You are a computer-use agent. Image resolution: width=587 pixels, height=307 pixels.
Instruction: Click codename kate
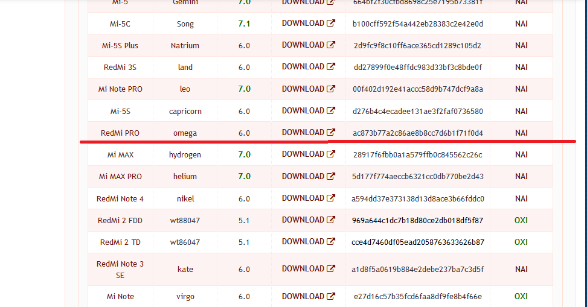(x=185, y=269)
